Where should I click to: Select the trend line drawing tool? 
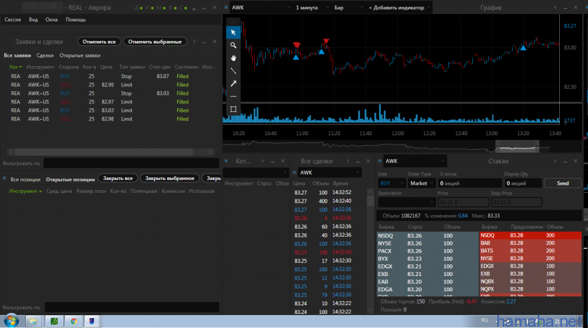(x=233, y=71)
